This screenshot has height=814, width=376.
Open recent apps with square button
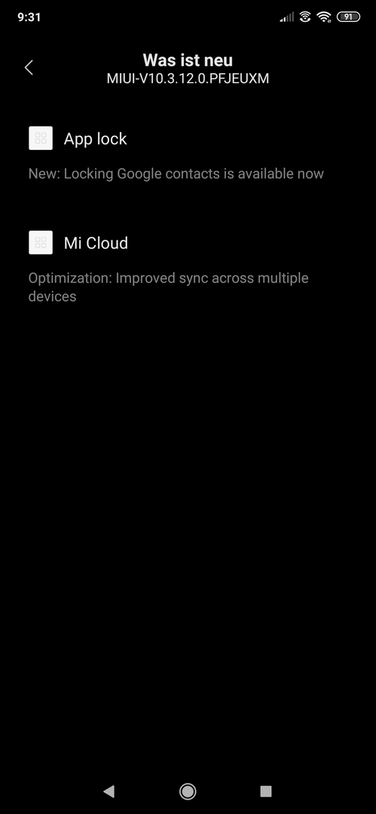(x=266, y=791)
